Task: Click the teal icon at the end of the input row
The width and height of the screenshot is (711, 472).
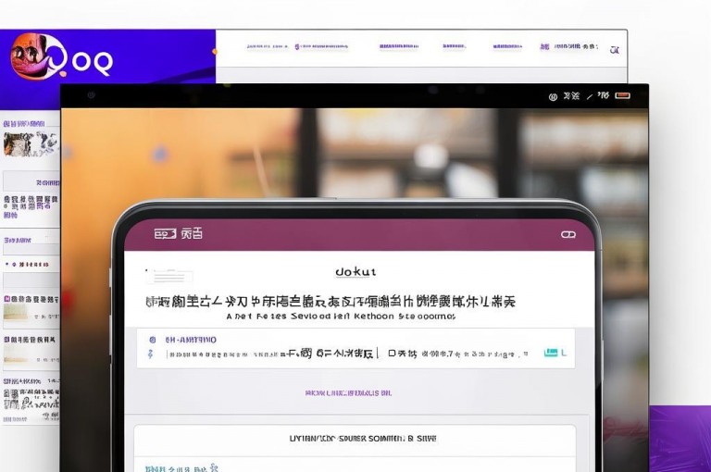Action: [x=551, y=353]
